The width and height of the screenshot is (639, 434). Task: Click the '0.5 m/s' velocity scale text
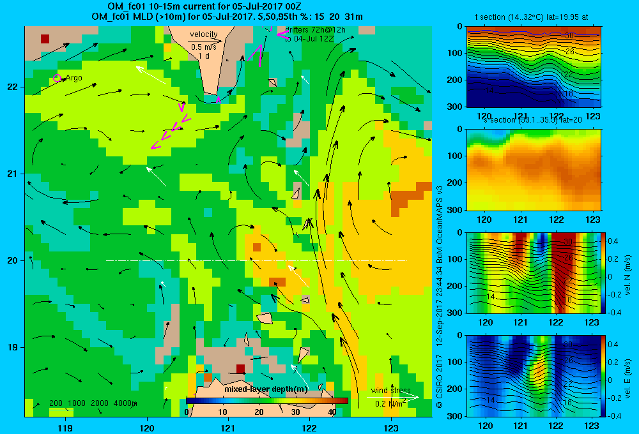204,47
